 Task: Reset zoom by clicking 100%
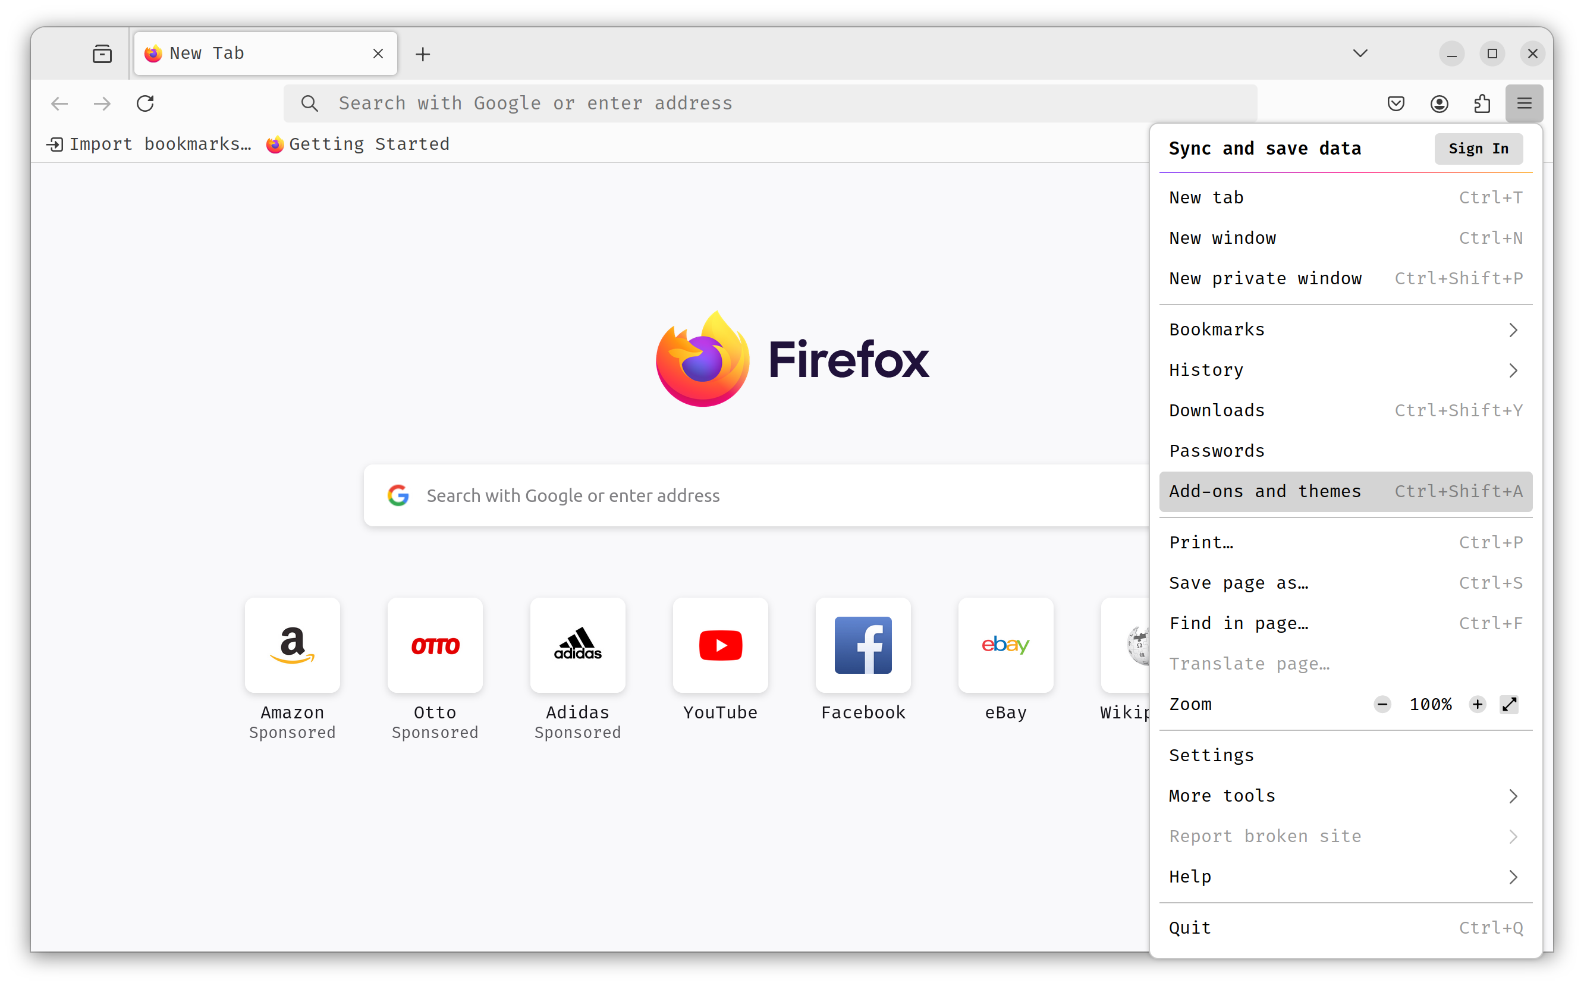coord(1430,704)
